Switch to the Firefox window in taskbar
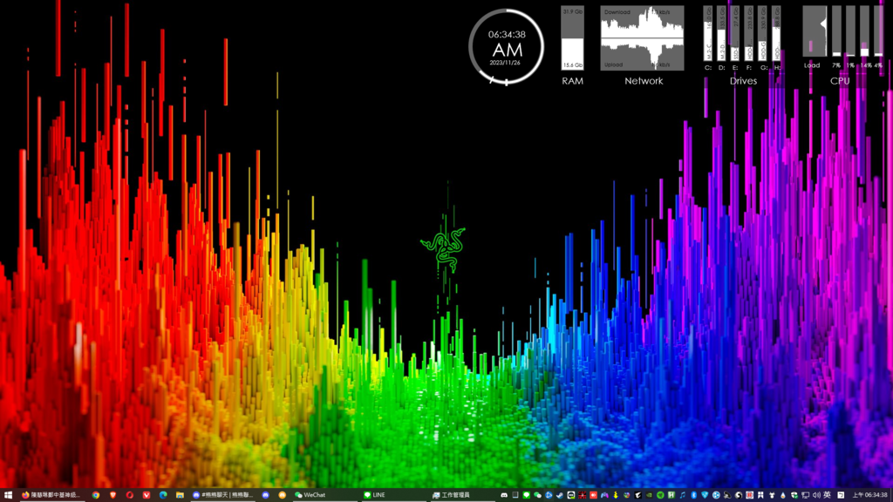The image size is (893, 502). pyautogui.click(x=51, y=495)
